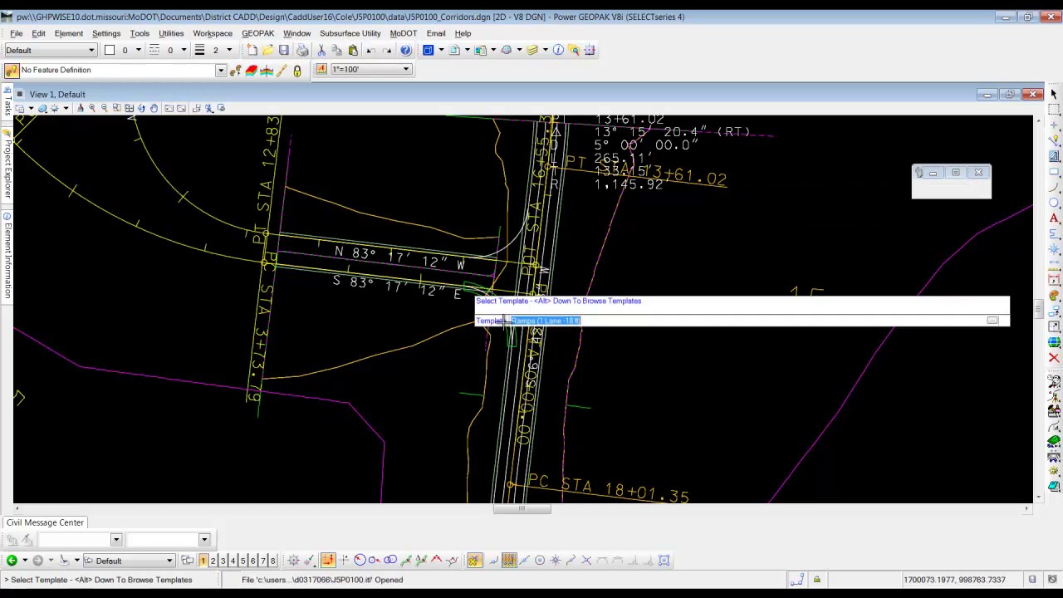Open the MoDOT menu

[404, 33]
